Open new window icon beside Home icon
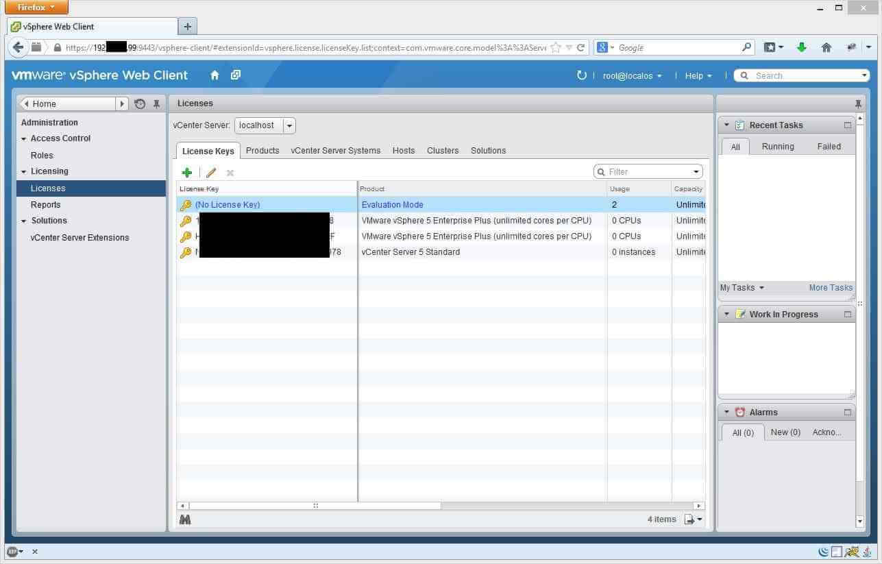882x564 pixels. click(x=235, y=75)
